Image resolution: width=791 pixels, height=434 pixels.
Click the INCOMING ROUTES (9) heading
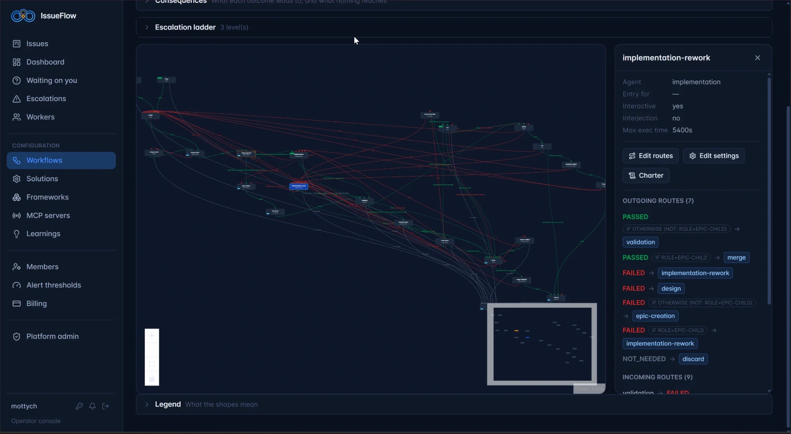pos(657,377)
